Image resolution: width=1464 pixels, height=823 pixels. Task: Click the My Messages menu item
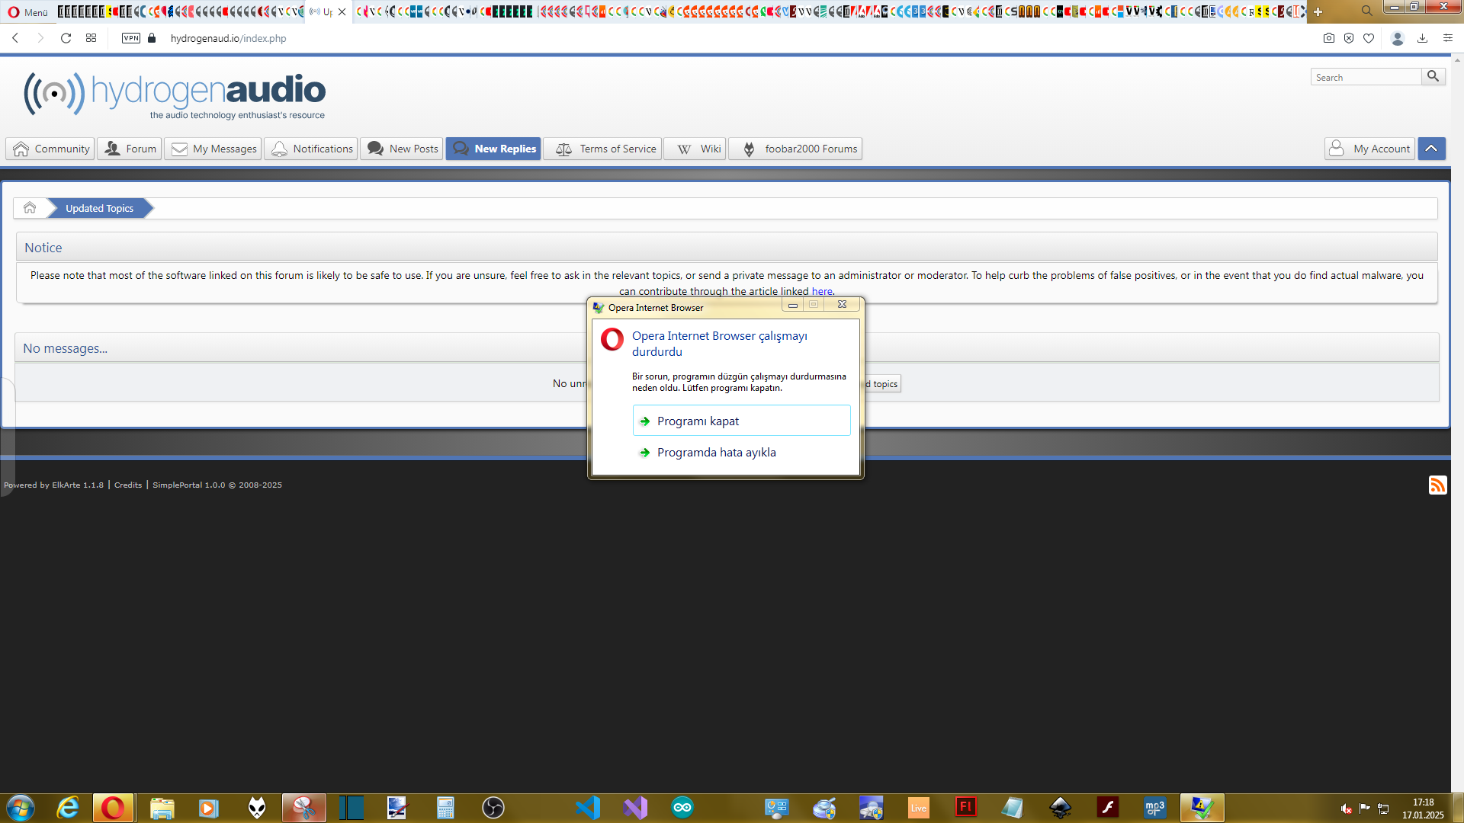click(214, 149)
